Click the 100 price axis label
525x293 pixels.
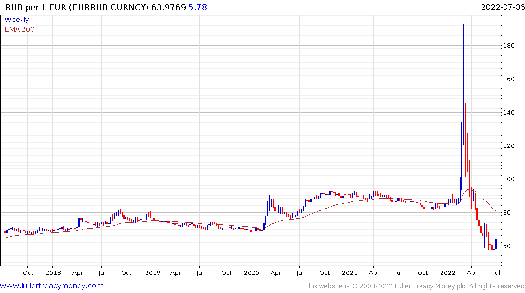[509, 179]
